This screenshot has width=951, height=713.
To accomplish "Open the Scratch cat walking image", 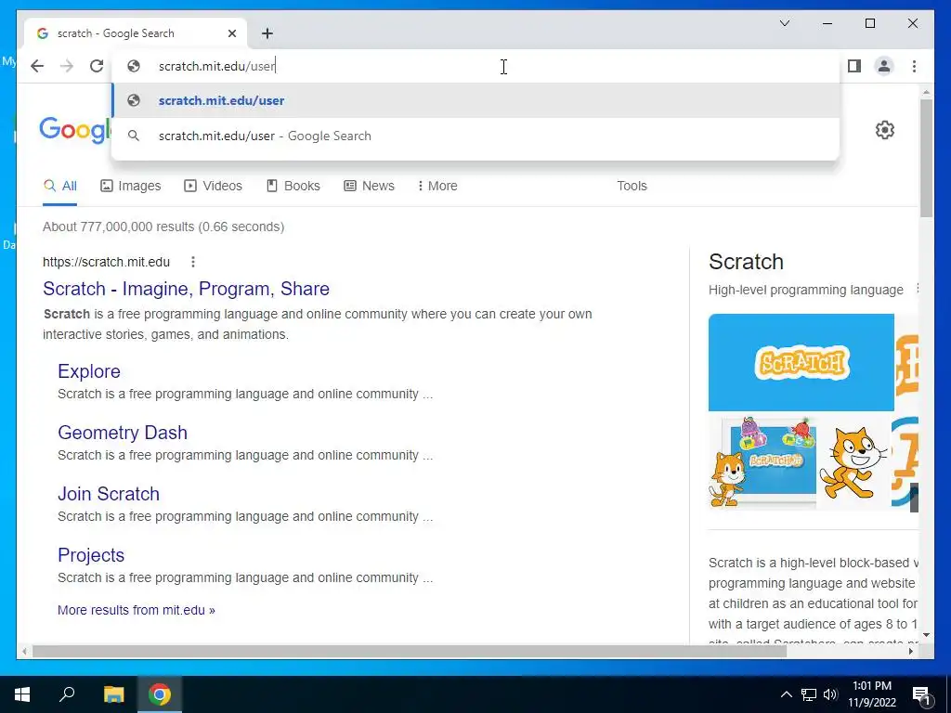I will click(x=853, y=461).
